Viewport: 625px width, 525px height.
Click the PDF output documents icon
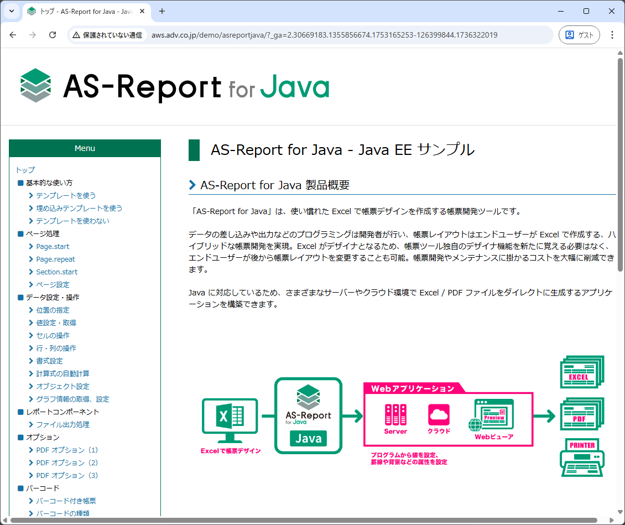(x=582, y=414)
